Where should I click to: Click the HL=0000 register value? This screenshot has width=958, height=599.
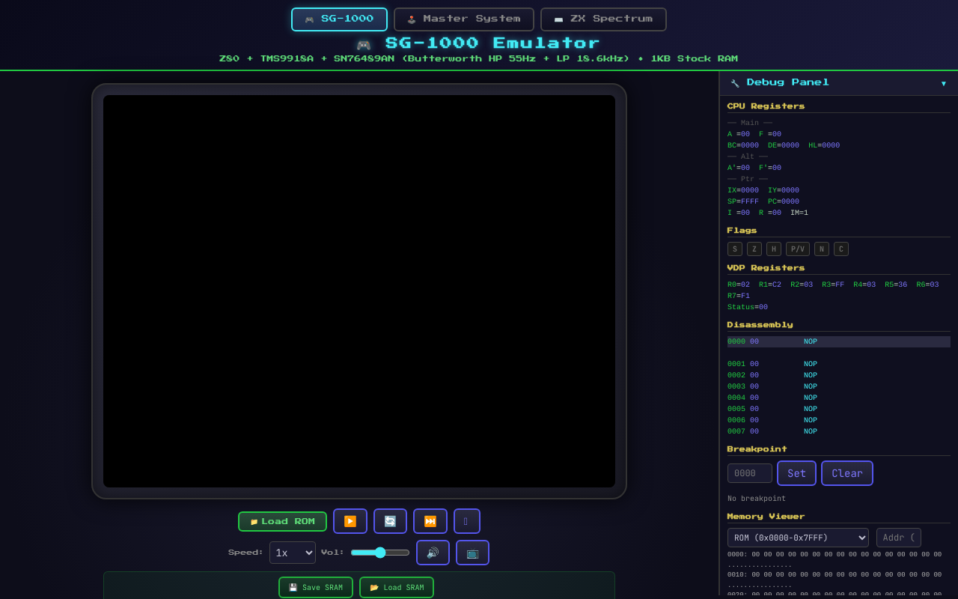click(x=824, y=145)
